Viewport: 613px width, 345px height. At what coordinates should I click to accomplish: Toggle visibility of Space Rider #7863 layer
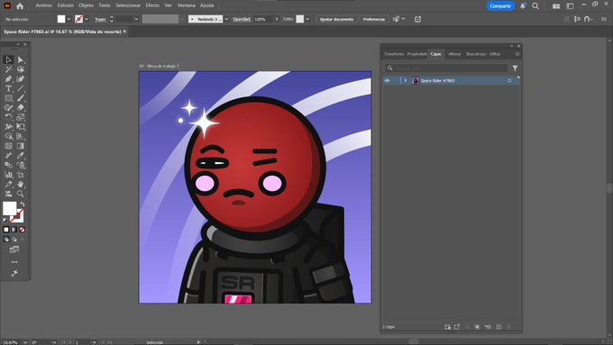387,80
